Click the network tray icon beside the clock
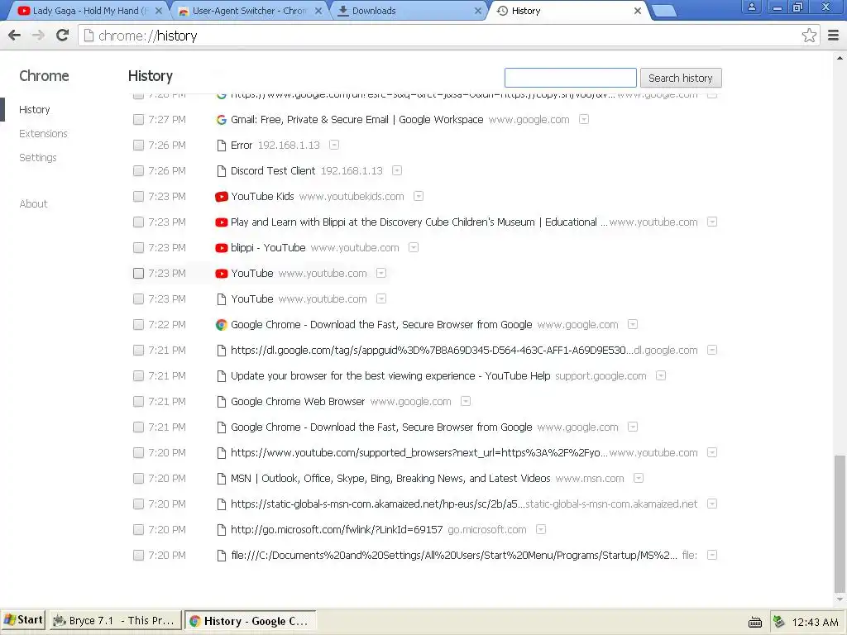The height and width of the screenshot is (635, 847). [778, 622]
